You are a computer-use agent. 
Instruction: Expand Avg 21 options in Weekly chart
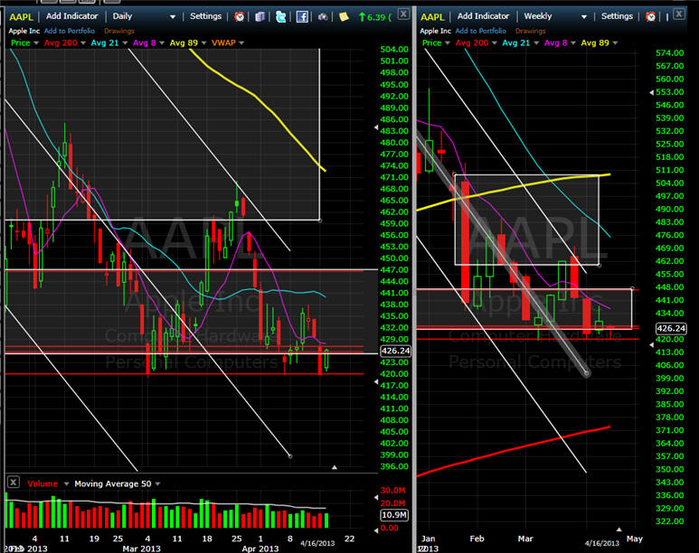click(x=536, y=43)
